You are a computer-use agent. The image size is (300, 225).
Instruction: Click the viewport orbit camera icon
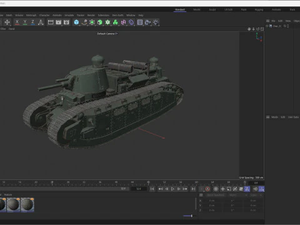(x=258, y=29)
